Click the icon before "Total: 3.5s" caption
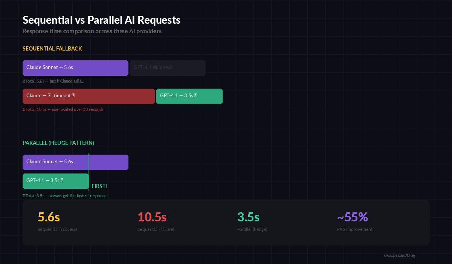The height and width of the screenshot is (264, 452). pyautogui.click(x=24, y=196)
